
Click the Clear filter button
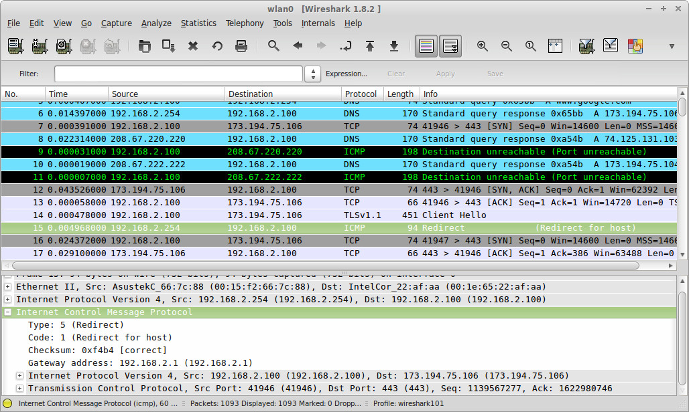[396, 74]
